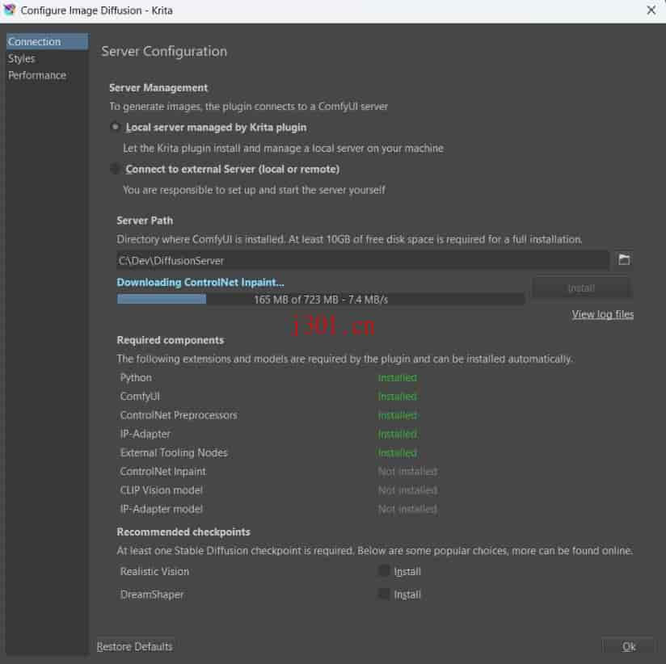
Task: Select ControlNet Inpaint component label
Action: [x=163, y=471]
